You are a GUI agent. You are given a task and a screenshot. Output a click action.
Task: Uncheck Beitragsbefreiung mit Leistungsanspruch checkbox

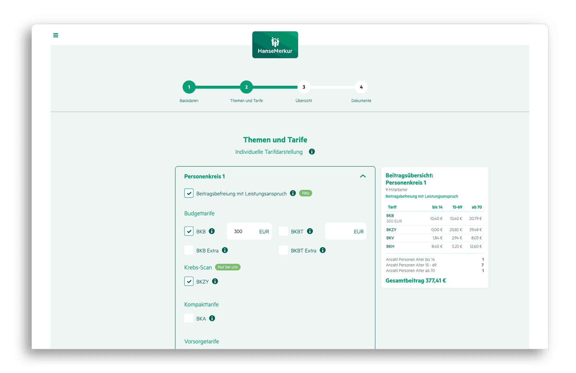tap(189, 193)
